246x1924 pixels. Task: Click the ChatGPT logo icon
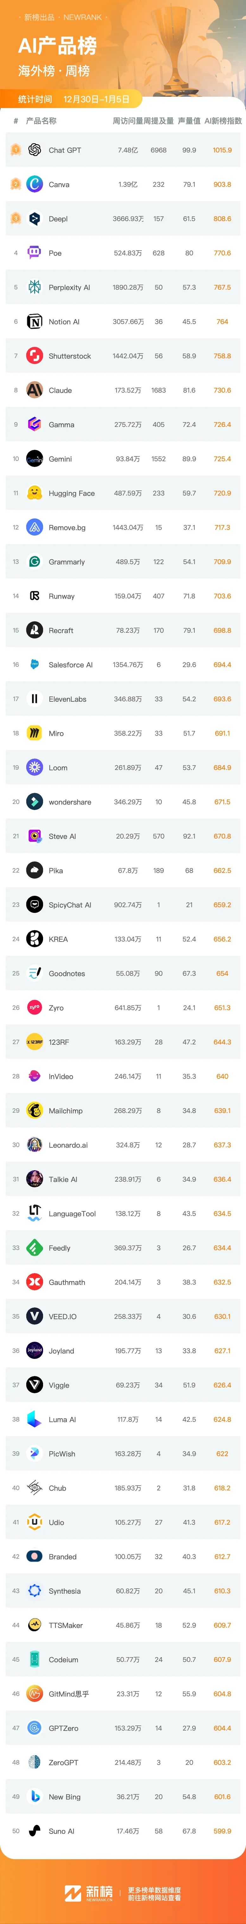(34, 150)
